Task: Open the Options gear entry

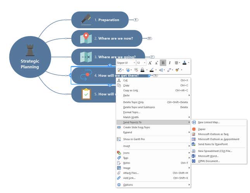Action: [153, 185]
